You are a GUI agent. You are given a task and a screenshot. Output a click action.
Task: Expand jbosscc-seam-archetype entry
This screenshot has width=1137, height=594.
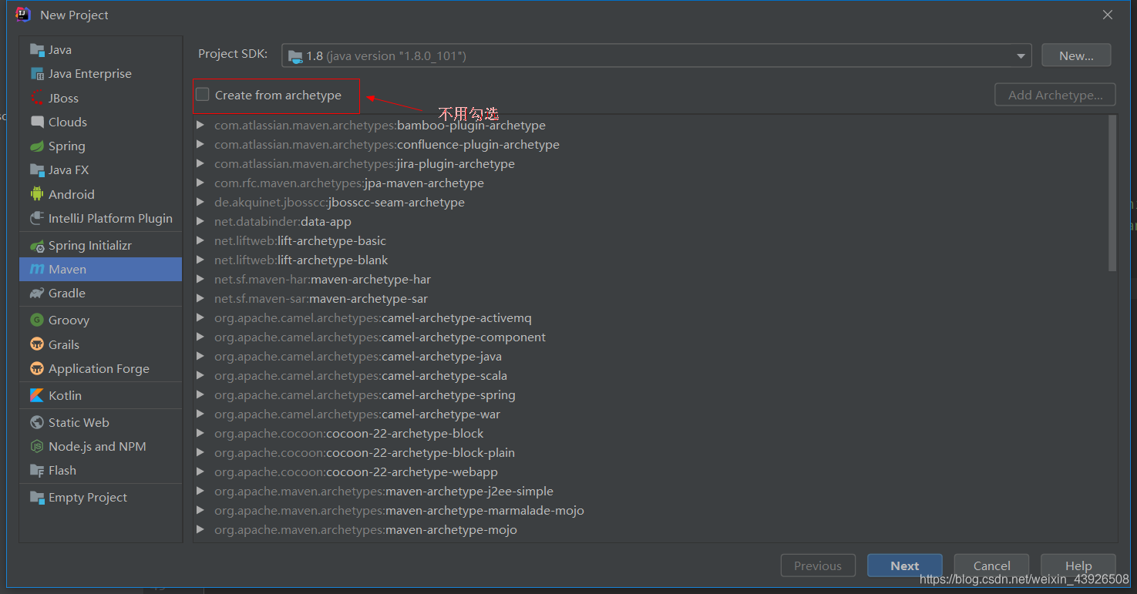(200, 202)
